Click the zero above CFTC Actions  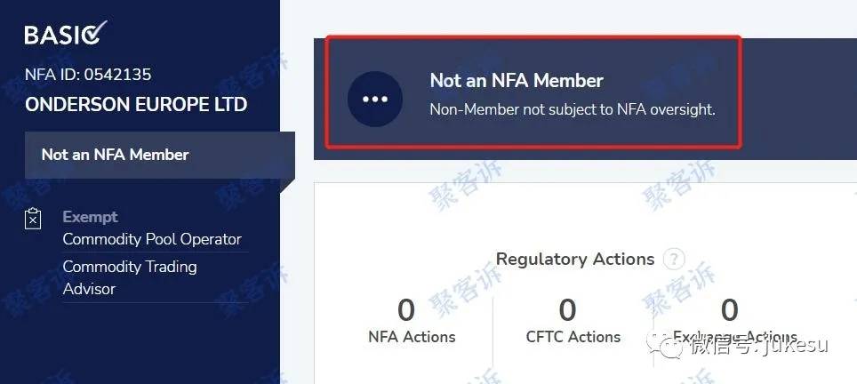(567, 310)
